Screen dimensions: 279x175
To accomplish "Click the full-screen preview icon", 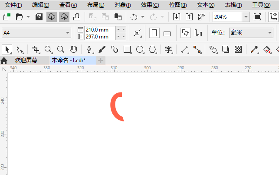I will (x=257, y=17).
